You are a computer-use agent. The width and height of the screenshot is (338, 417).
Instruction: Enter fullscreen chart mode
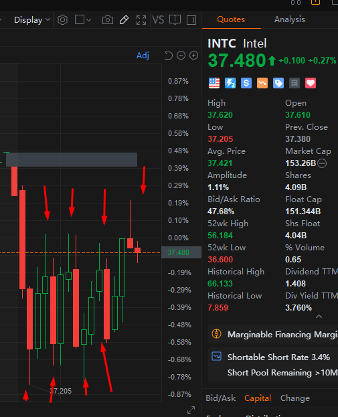coord(141,20)
